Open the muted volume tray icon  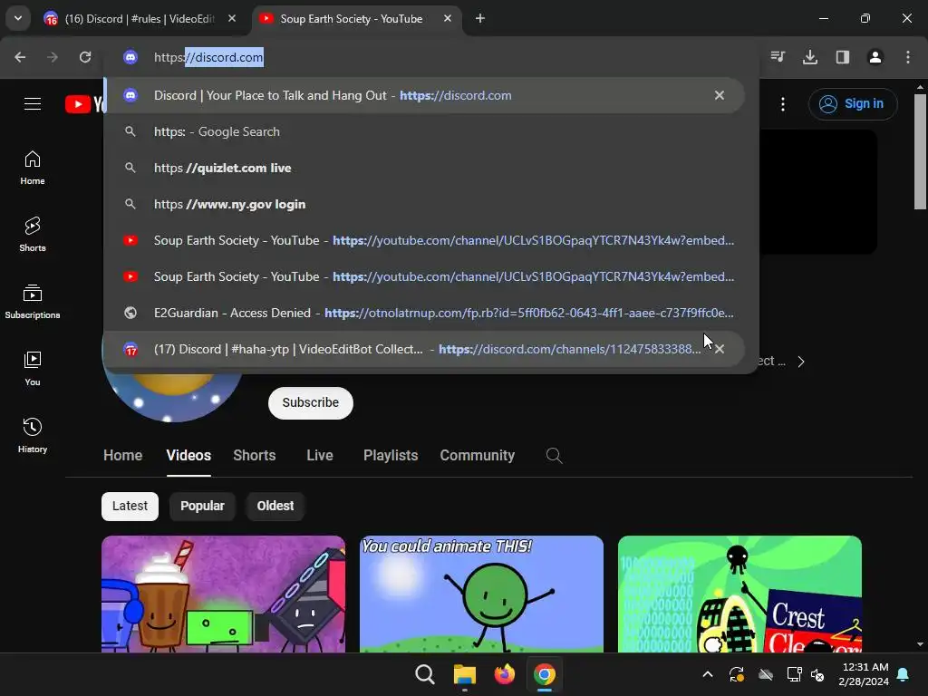818,674
